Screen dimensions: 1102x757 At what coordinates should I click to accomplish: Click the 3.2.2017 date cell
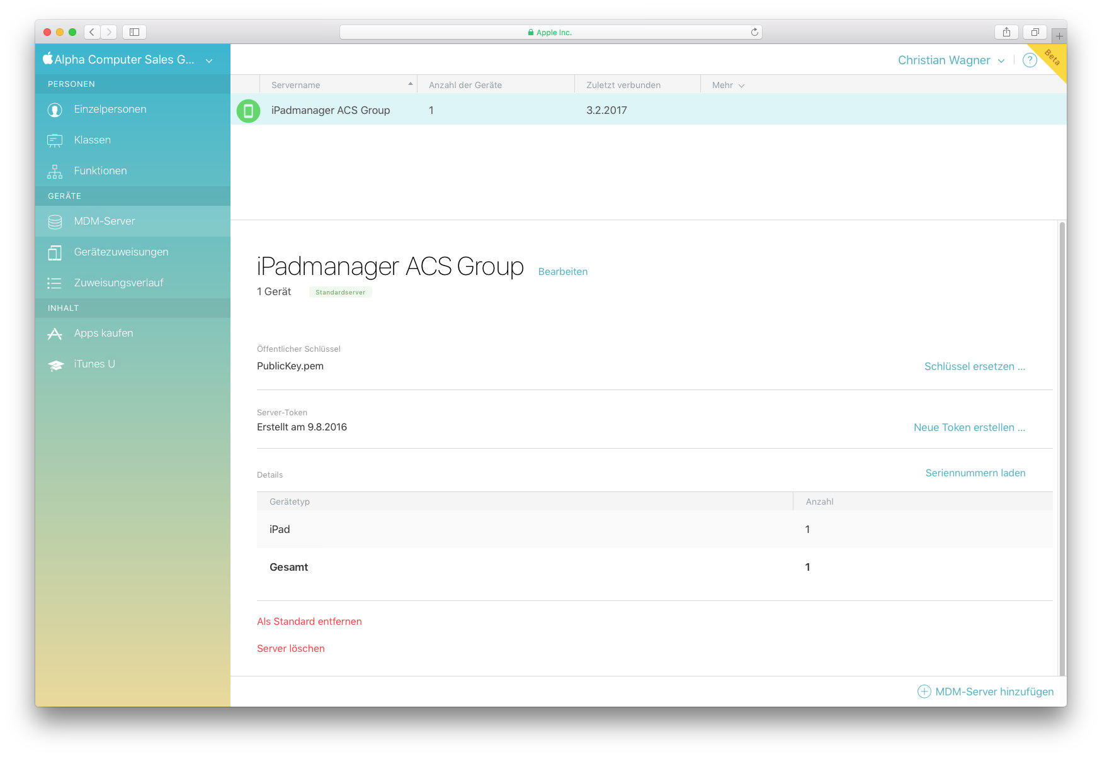606,111
